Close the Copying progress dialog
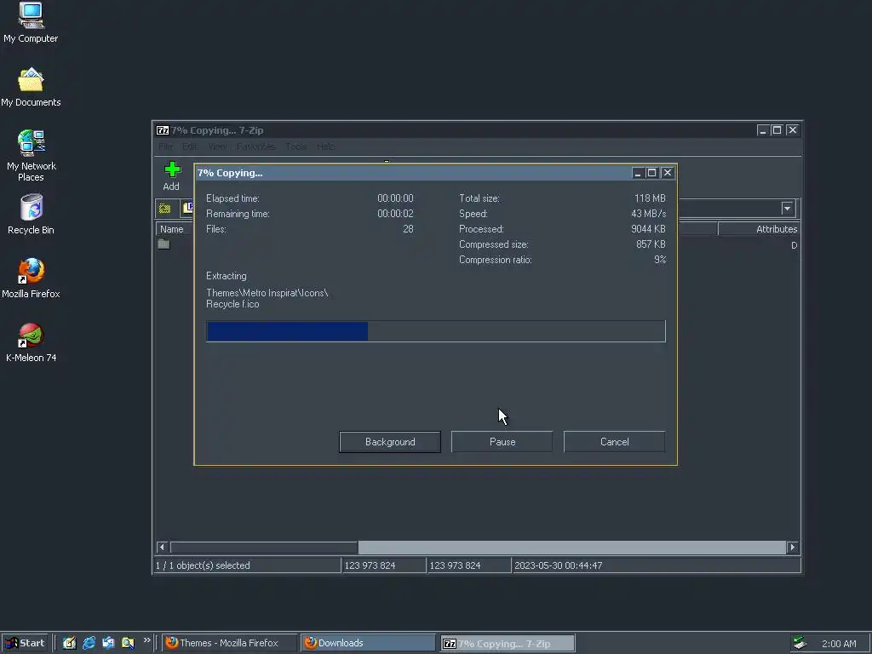 [x=668, y=173]
